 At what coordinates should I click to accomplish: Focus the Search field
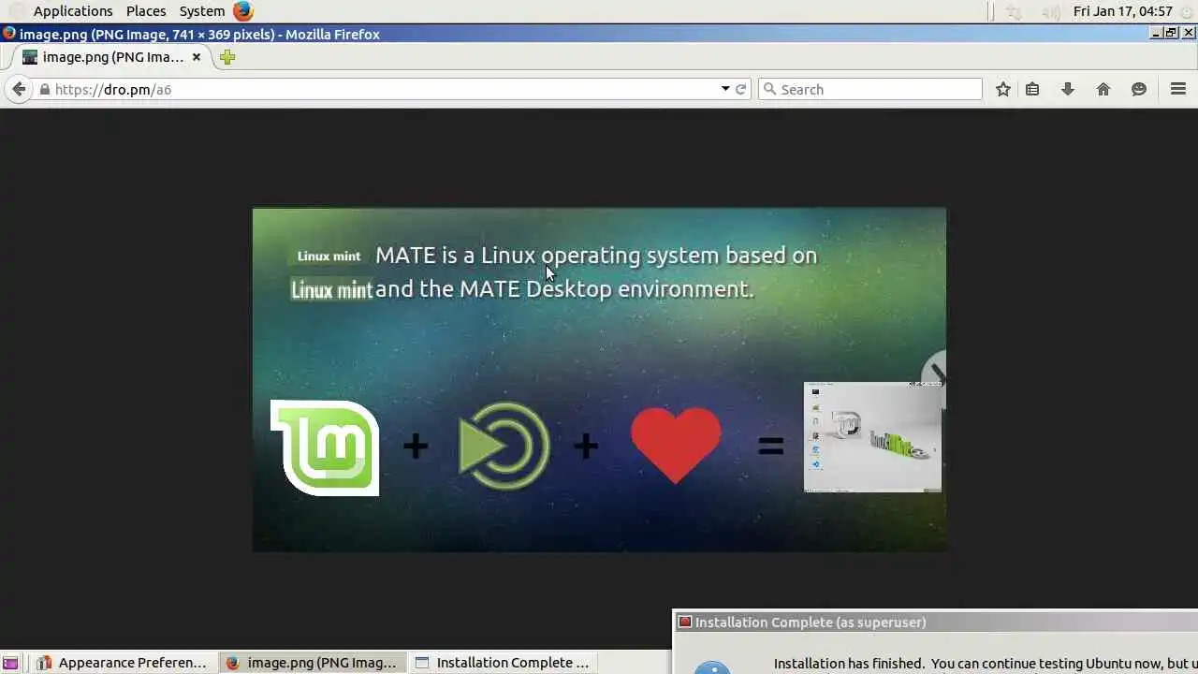tap(870, 89)
